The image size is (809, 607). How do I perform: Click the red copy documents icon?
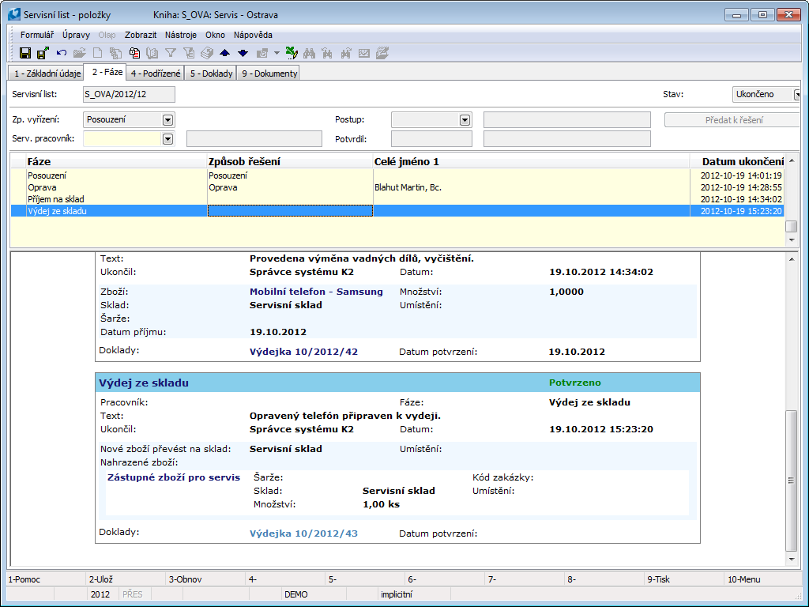(x=134, y=53)
